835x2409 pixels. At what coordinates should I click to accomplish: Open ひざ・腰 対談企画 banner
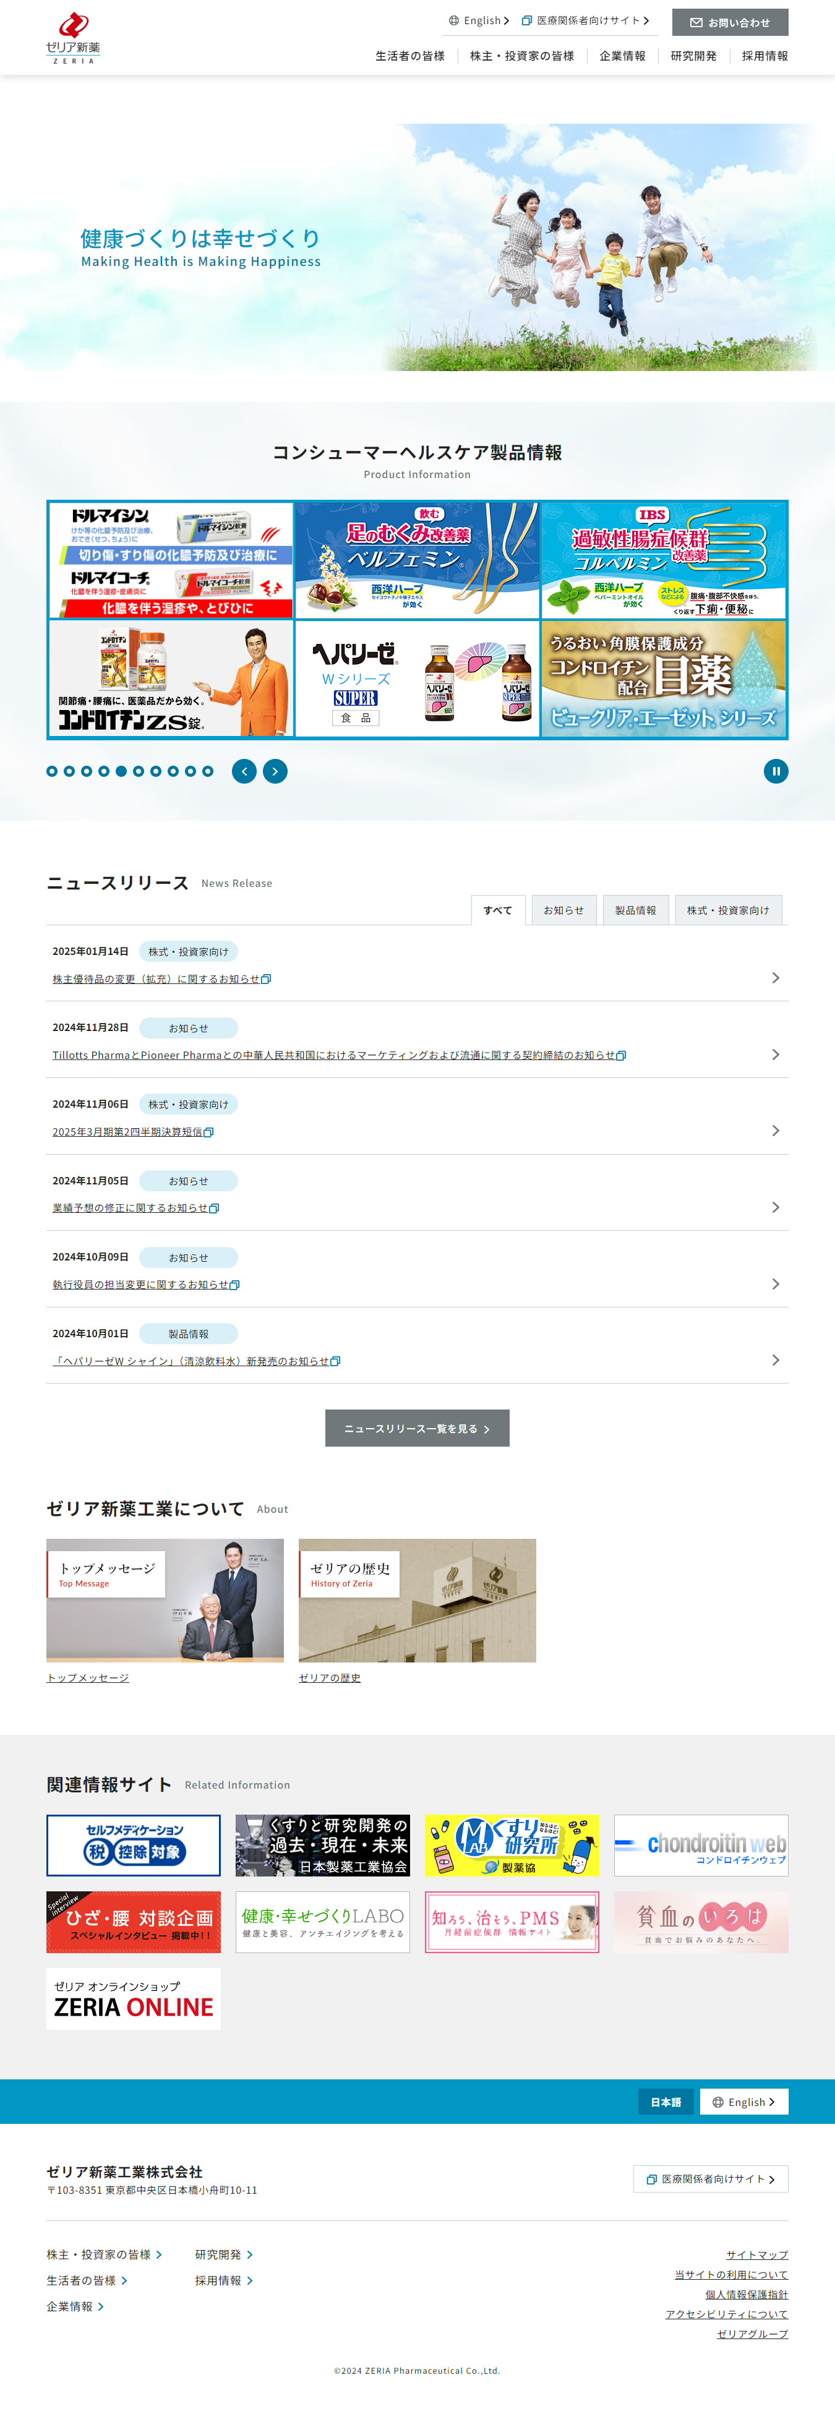click(134, 1922)
